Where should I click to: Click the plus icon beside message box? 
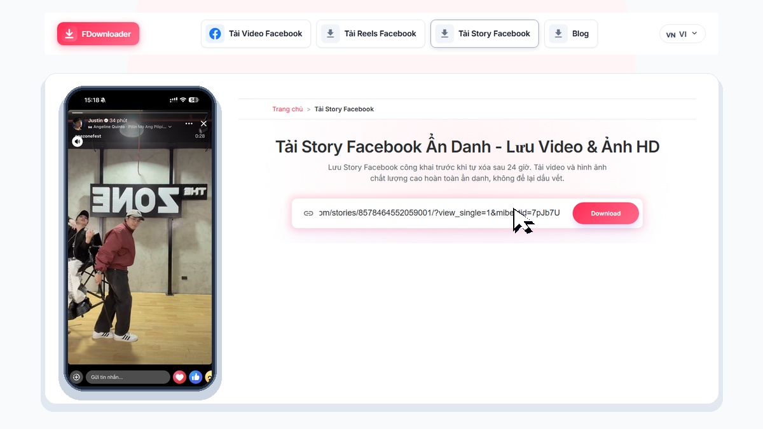76,377
